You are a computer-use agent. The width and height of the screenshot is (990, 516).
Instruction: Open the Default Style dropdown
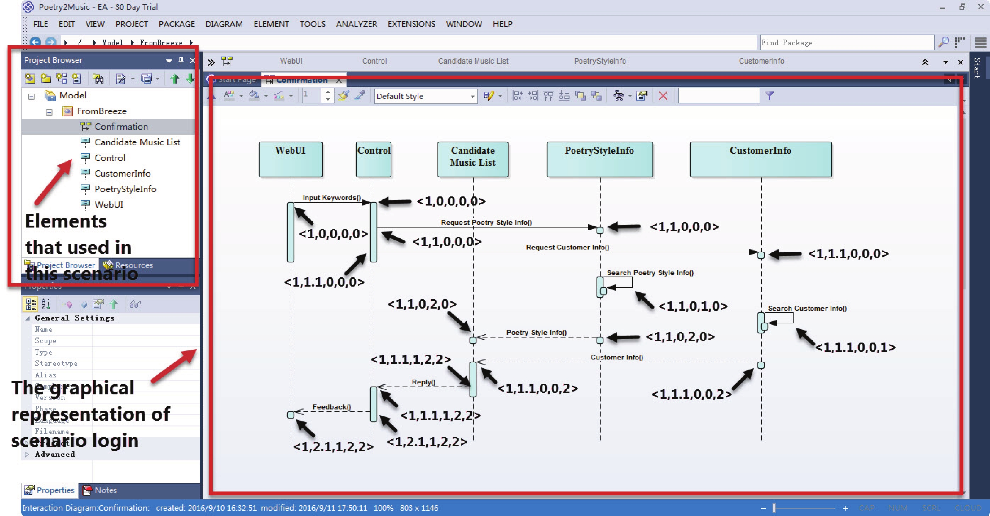(x=473, y=96)
